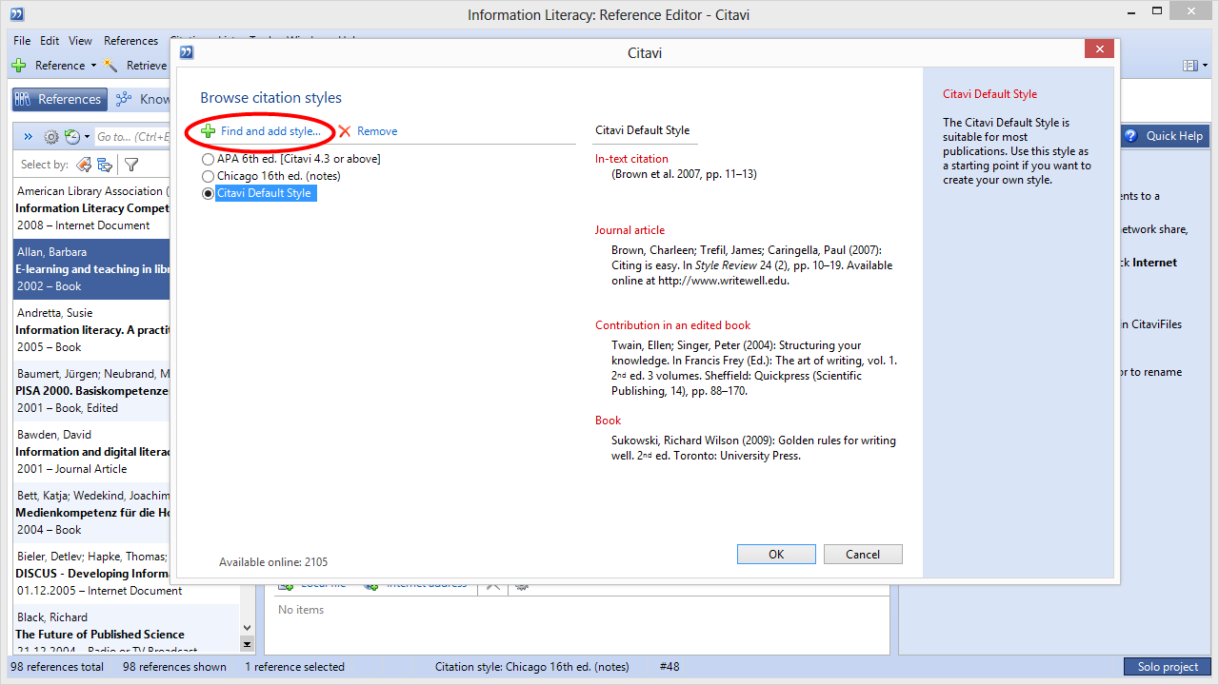The image size is (1219, 685).
Task: Click the In-text citation heading
Action: 631,159
